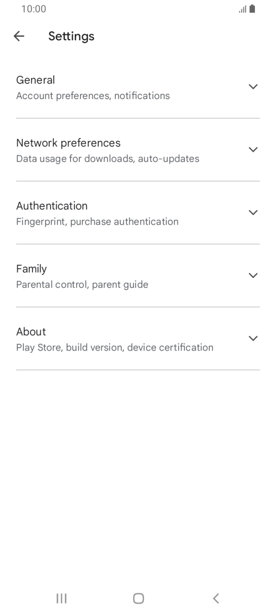Image resolution: width=276 pixels, height=614 pixels.
Task: Tap 'Data usage for downloads, auto-updates' text
Action: 108,159
